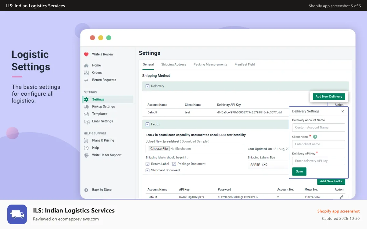Uncheck the Package Document checkbox

point(174,164)
